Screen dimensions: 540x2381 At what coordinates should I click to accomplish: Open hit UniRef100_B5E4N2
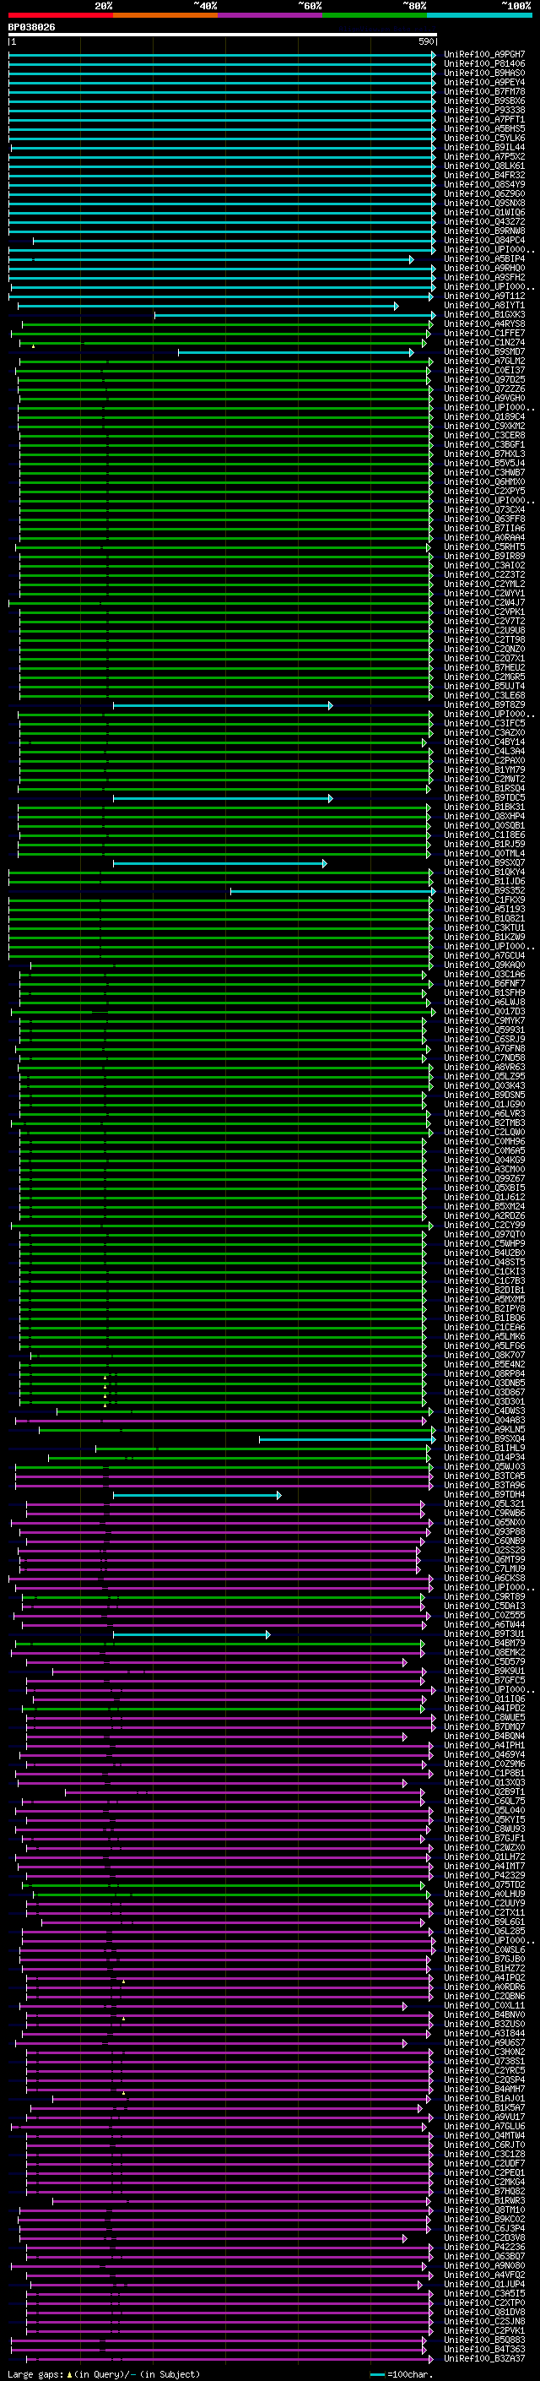[483, 1365]
